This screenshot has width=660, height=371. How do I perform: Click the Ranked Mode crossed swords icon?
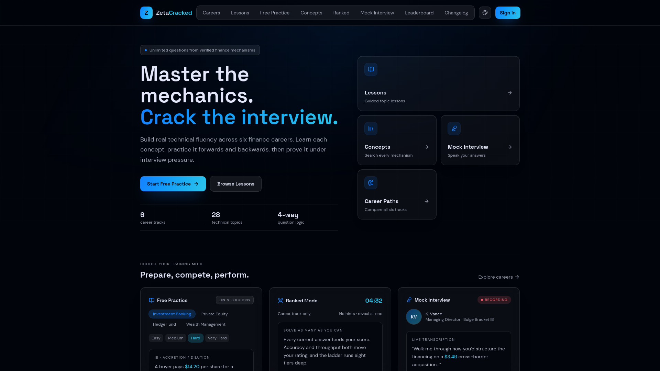coord(280,301)
